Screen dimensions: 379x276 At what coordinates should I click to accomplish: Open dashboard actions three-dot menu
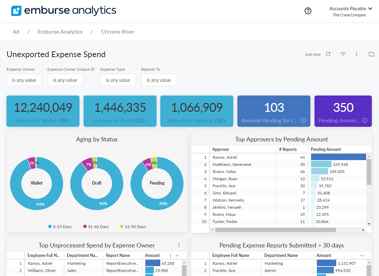pyautogui.click(x=357, y=54)
